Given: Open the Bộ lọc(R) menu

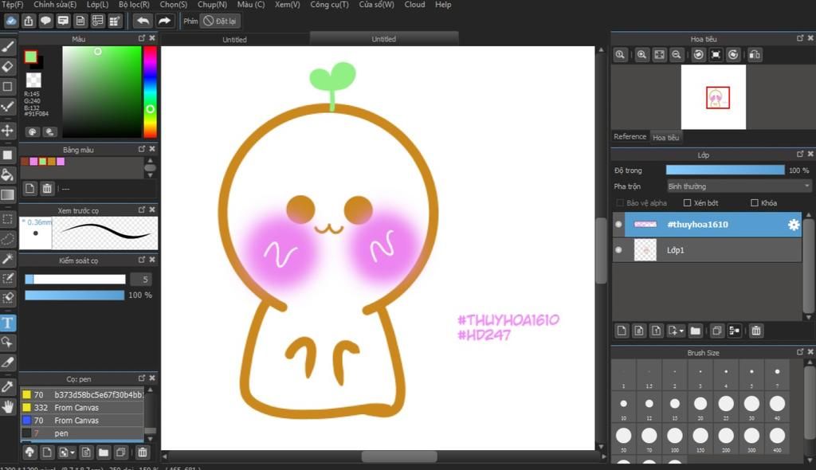Looking at the screenshot, I should click(134, 5).
